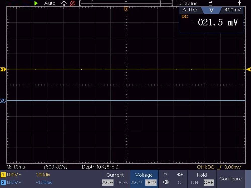This screenshot has height=188, width=251.
Task: Click the home icon in top bar
Action: tap(64, 3)
